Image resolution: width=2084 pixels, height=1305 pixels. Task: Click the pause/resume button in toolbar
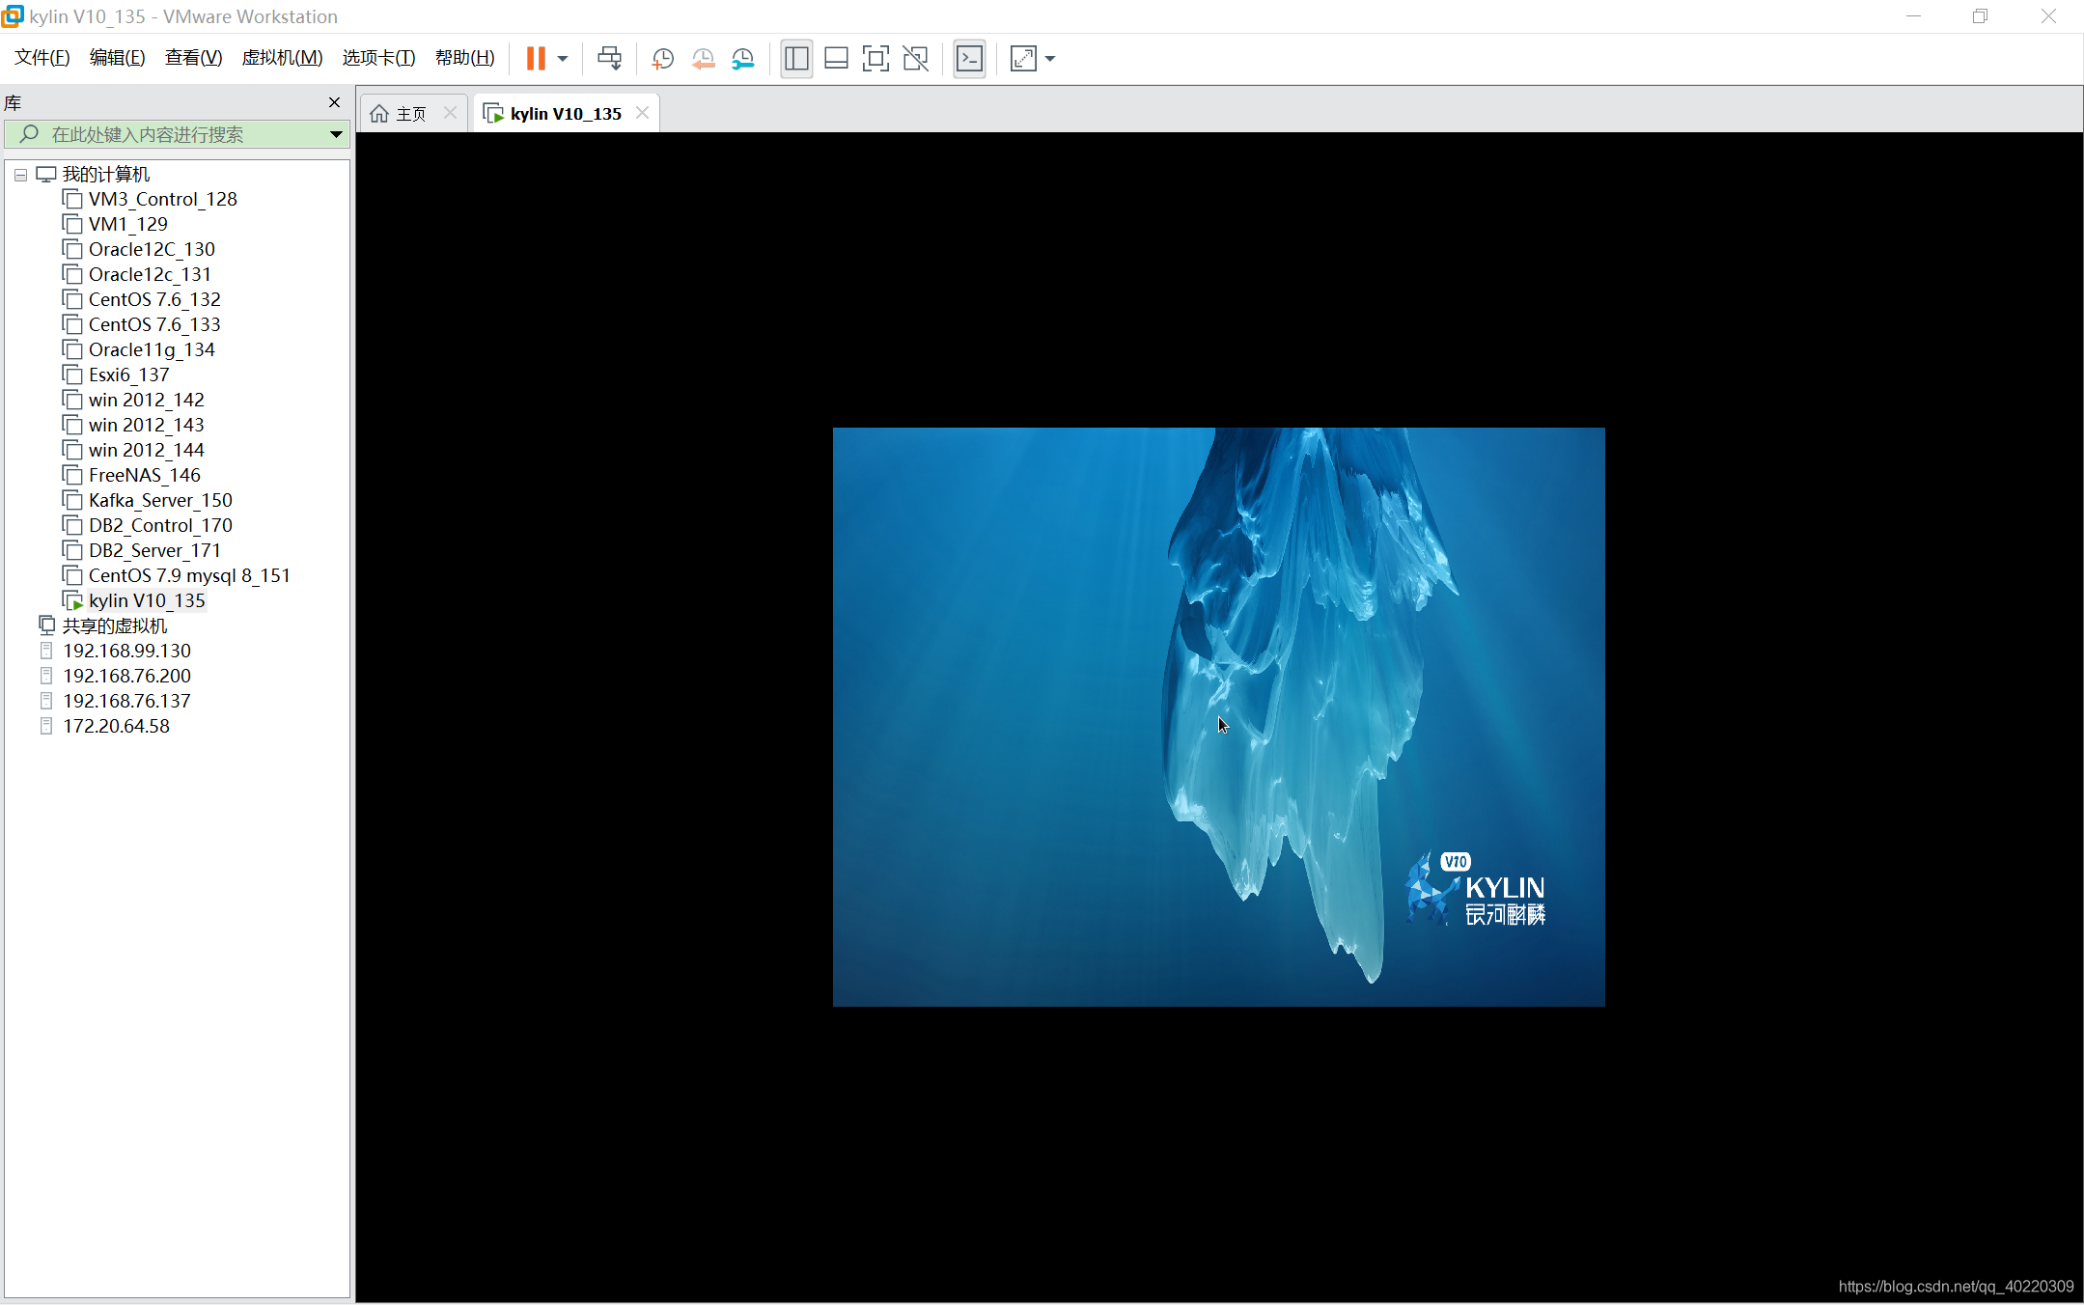536,57
